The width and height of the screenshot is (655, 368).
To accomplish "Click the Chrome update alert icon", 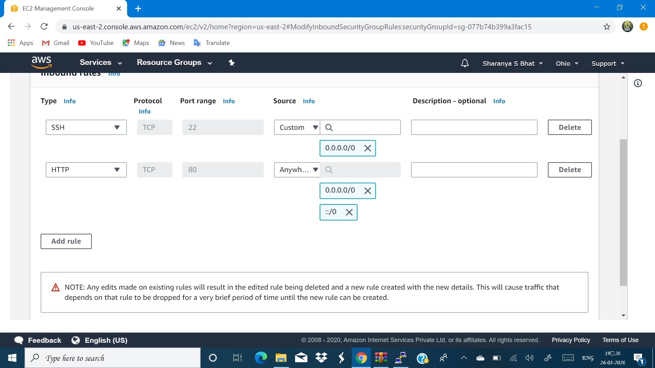I will point(643,27).
